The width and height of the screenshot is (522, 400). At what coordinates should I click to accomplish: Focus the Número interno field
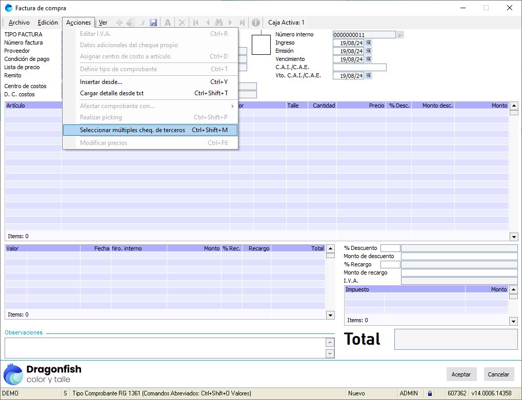click(364, 35)
